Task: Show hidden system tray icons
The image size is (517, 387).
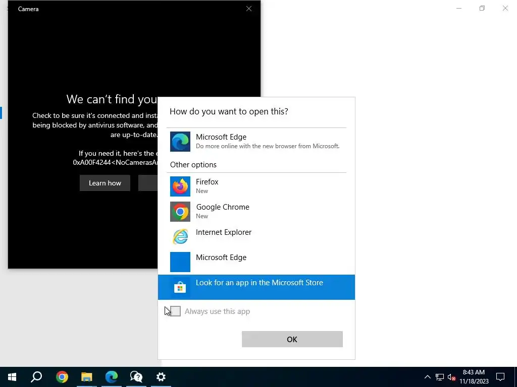Action: point(427,377)
